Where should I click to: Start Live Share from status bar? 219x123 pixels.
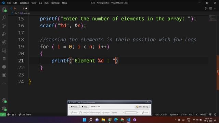(x=25, y=114)
